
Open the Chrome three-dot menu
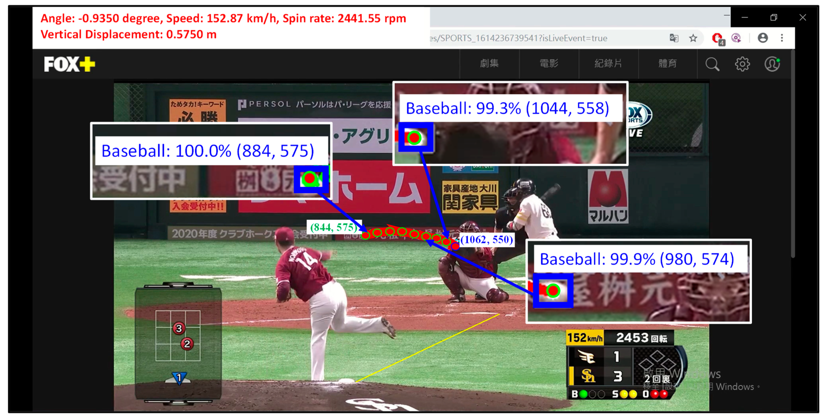(782, 38)
